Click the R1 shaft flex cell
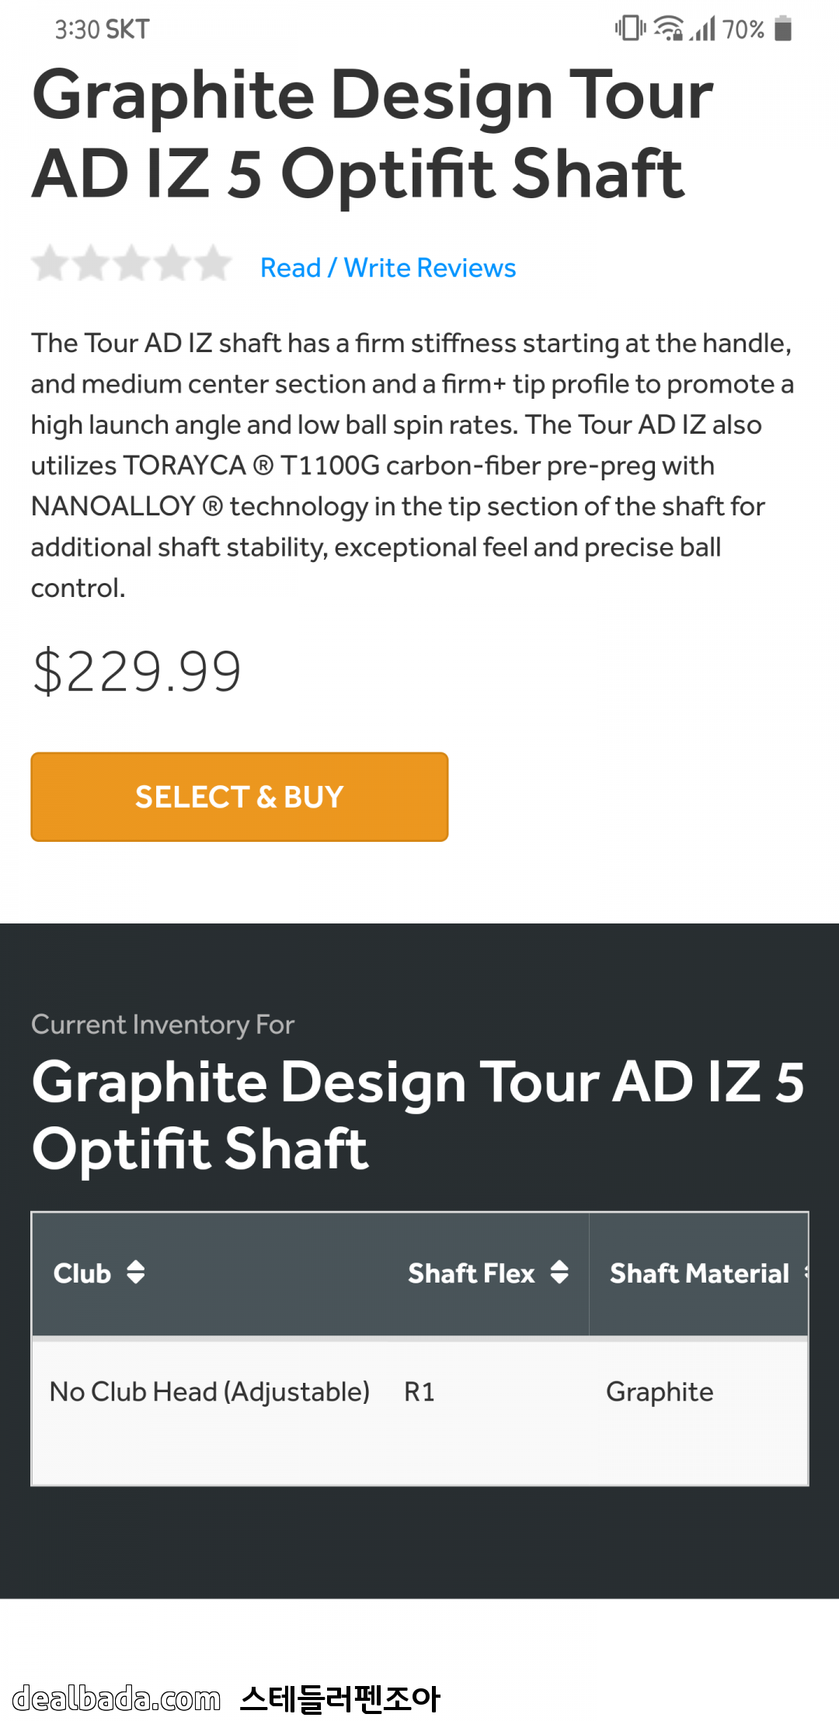Image resolution: width=839 pixels, height=1721 pixels. point(419,1391)
